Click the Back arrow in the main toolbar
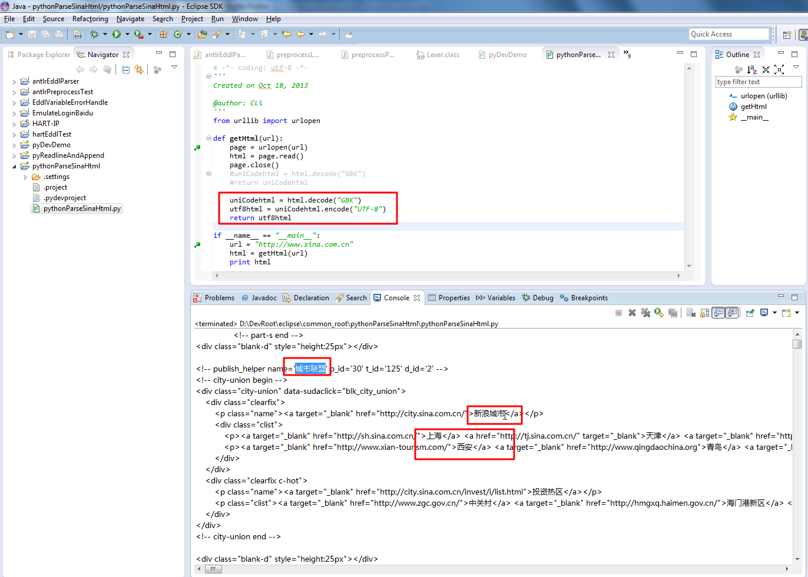 (300, 34)
